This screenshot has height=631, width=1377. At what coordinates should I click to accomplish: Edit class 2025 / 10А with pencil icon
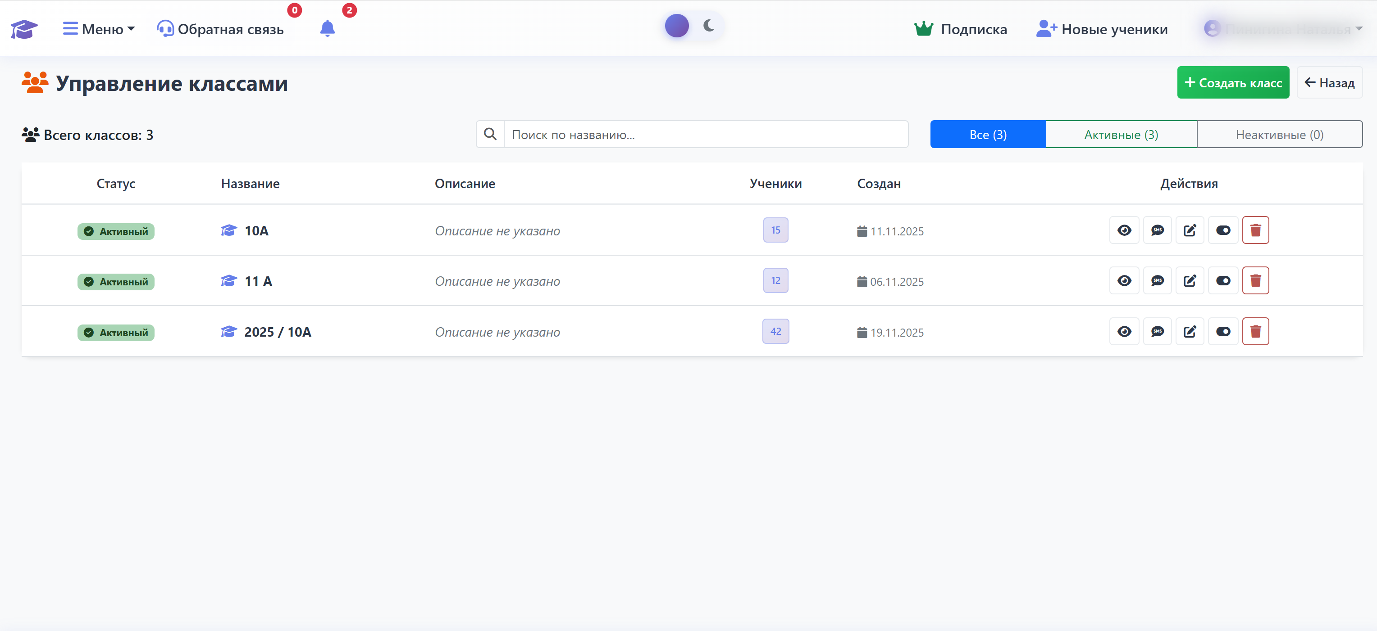(1190, 331)
